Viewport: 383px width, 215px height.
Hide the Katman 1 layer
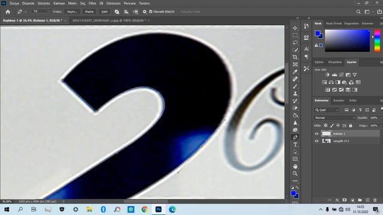317,134
